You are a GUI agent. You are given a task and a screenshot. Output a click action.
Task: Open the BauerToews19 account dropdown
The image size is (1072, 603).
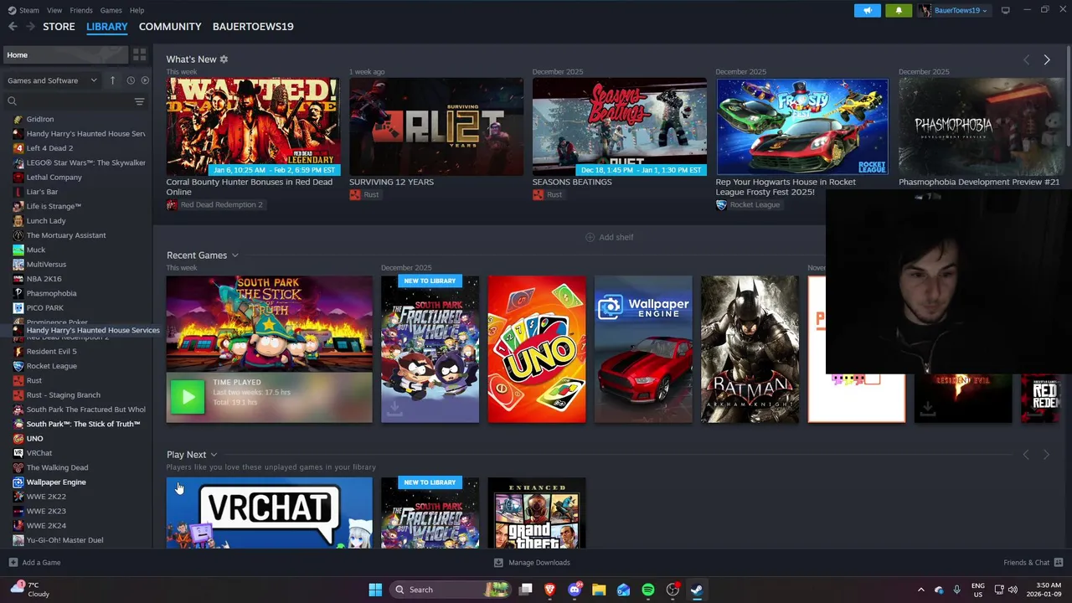tap(953, 10)
